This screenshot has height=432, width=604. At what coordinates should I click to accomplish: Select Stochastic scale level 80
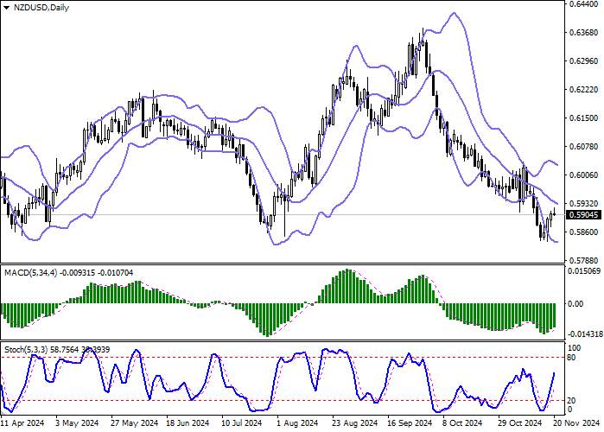(572, 358)
